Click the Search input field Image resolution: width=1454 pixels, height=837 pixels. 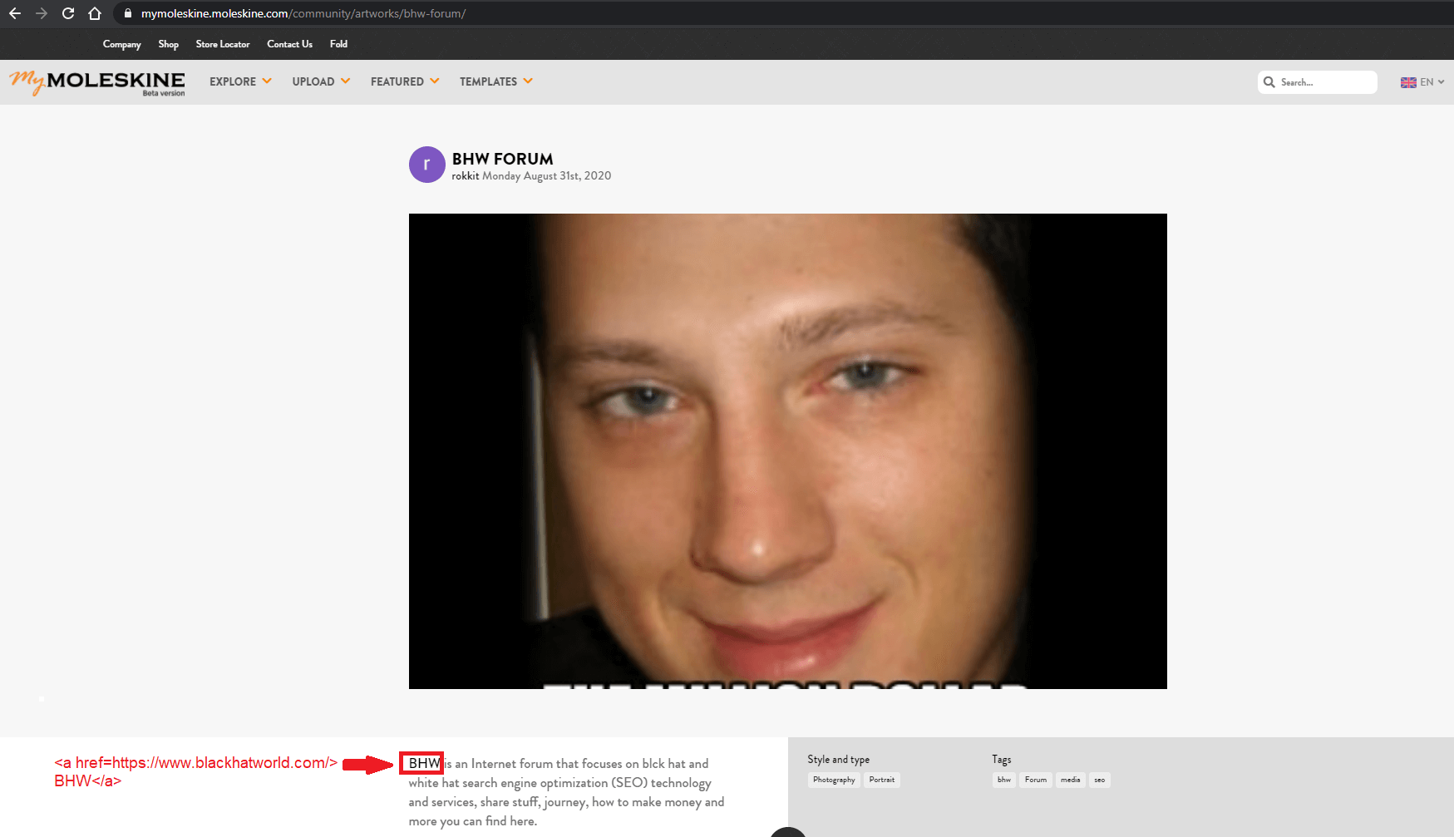tap(1318, 82)
